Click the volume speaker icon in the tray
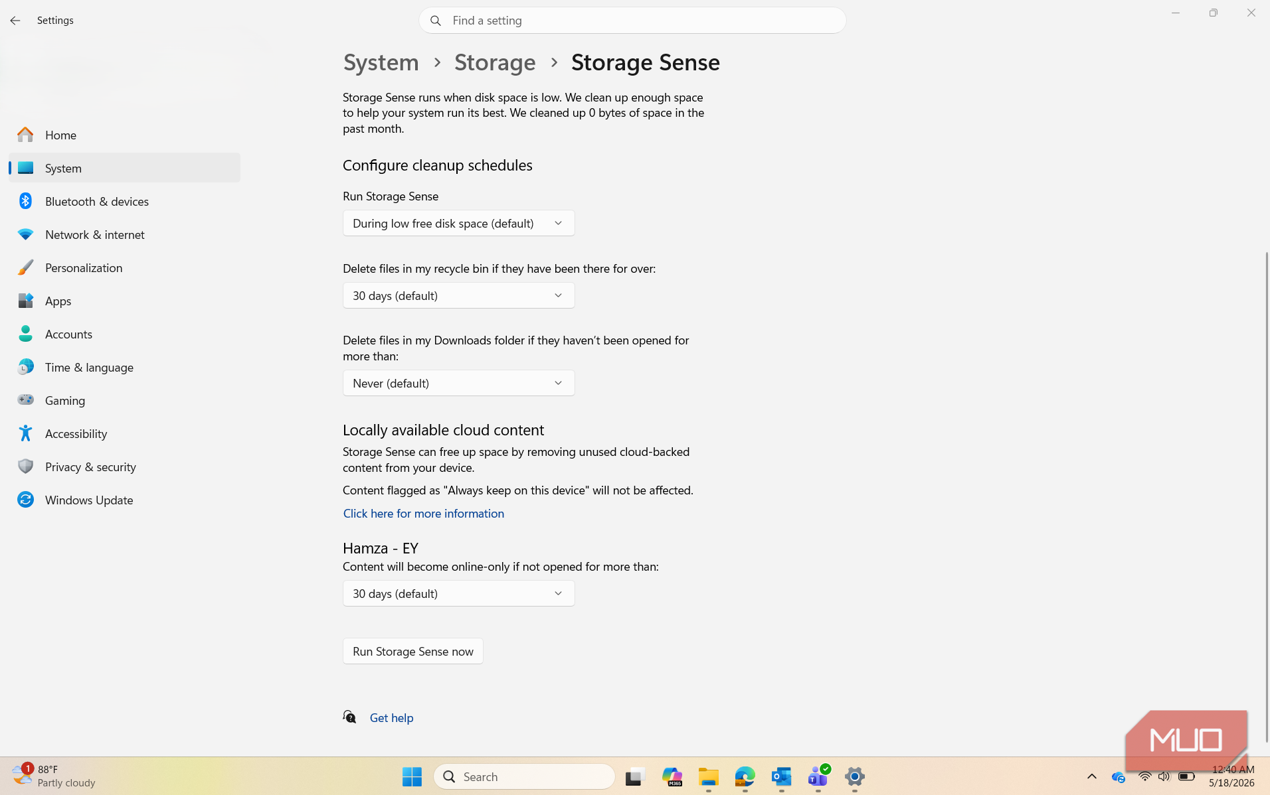The height and width of the screenshot is (795, 1270). [x=1164, y=776]
